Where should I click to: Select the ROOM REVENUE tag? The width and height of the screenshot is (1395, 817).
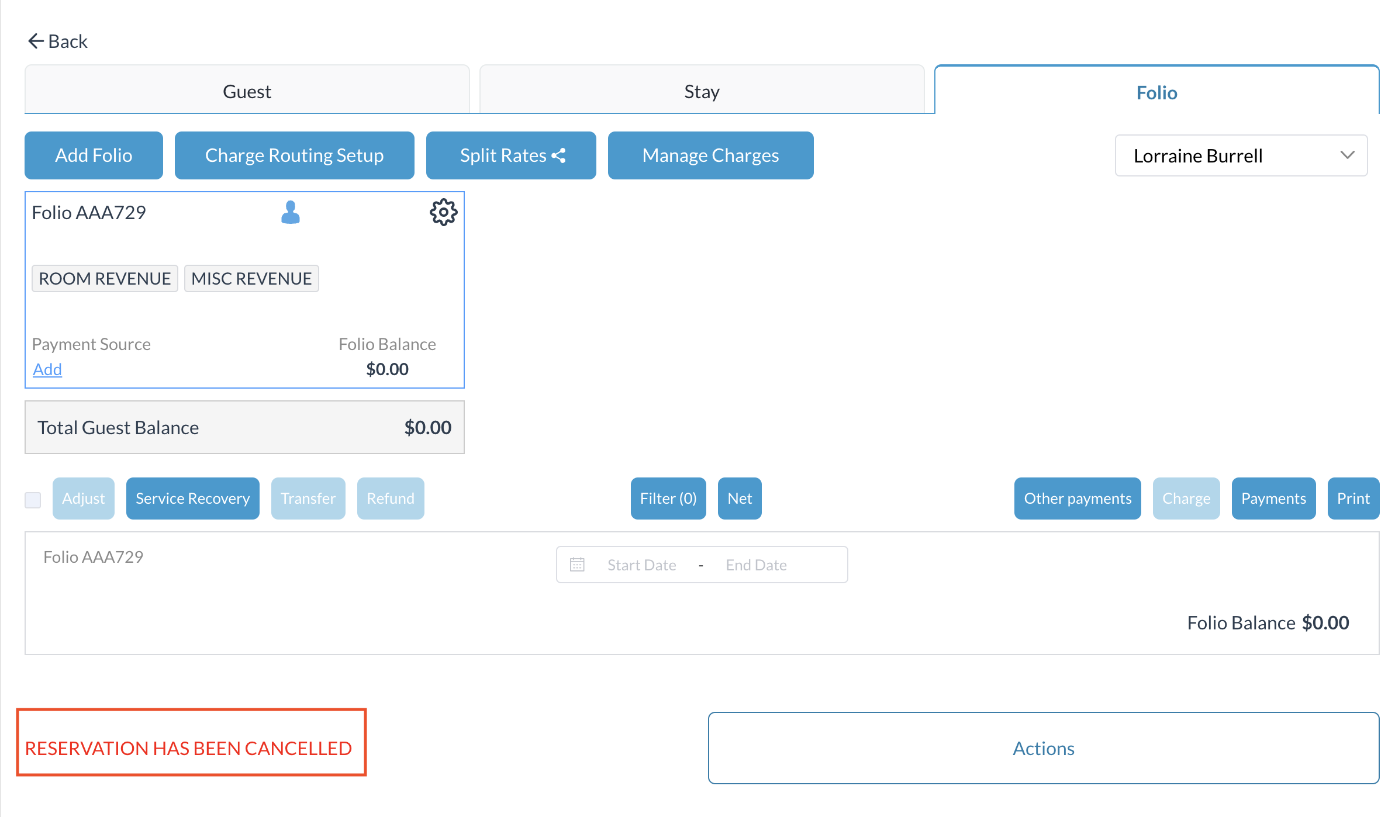pos(105,279)
